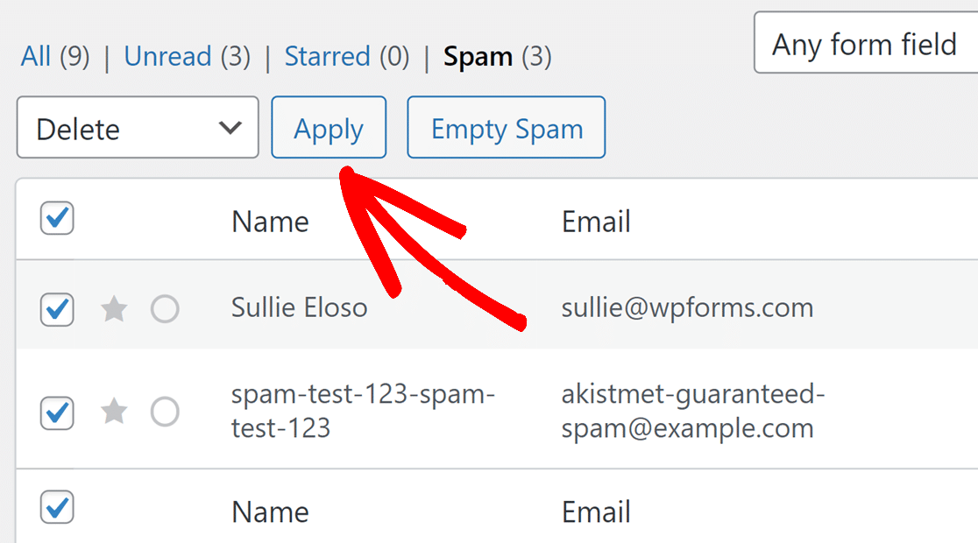Click the Name column header
The image size is (978, 543).
coord(270,222)
